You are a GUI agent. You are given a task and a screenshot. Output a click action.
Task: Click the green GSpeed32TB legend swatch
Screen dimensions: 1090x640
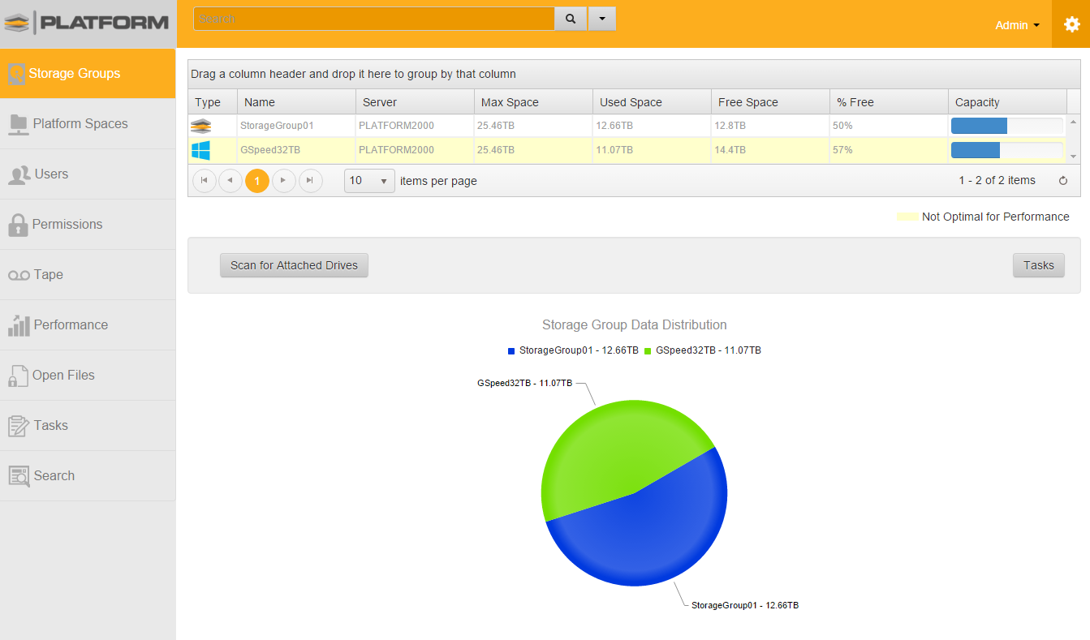pyautogui.click(x=648, y=351)
